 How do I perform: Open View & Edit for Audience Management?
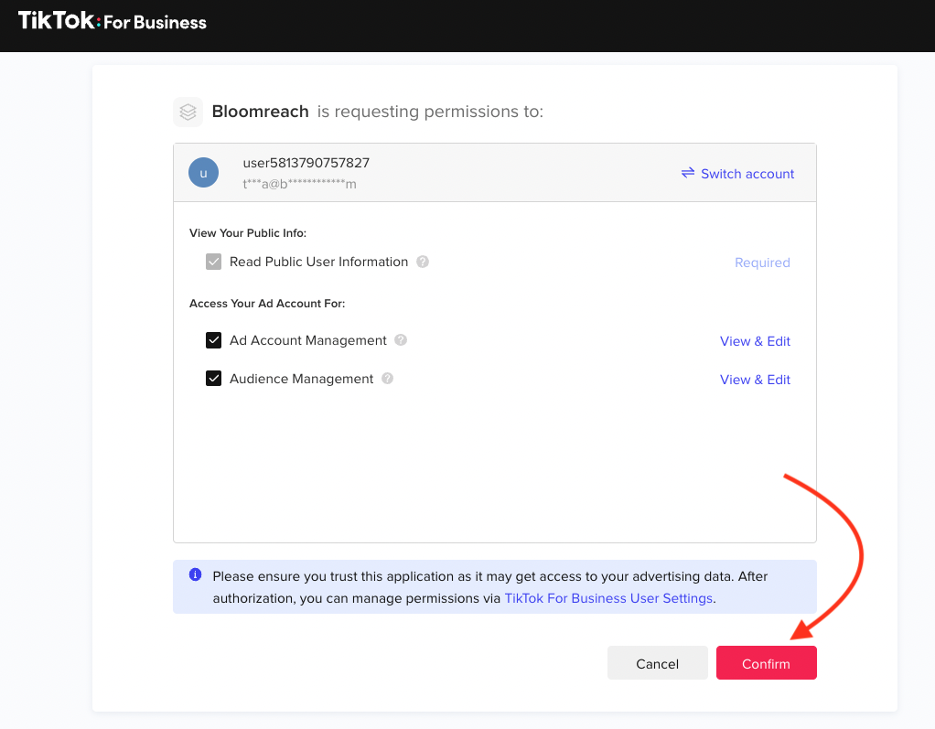(755, 379)
